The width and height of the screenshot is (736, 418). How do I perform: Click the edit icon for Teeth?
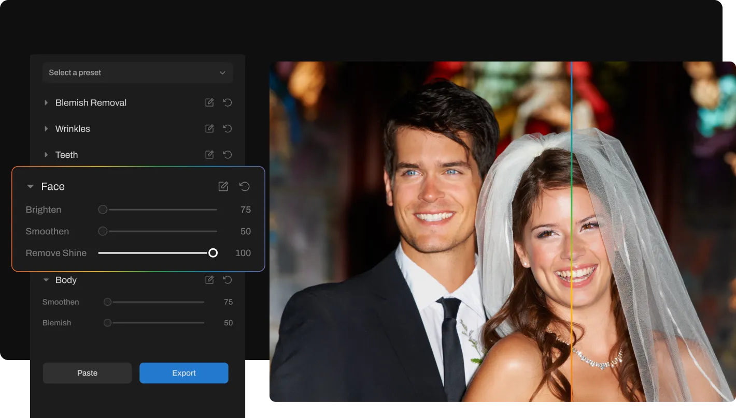[209, 155]
